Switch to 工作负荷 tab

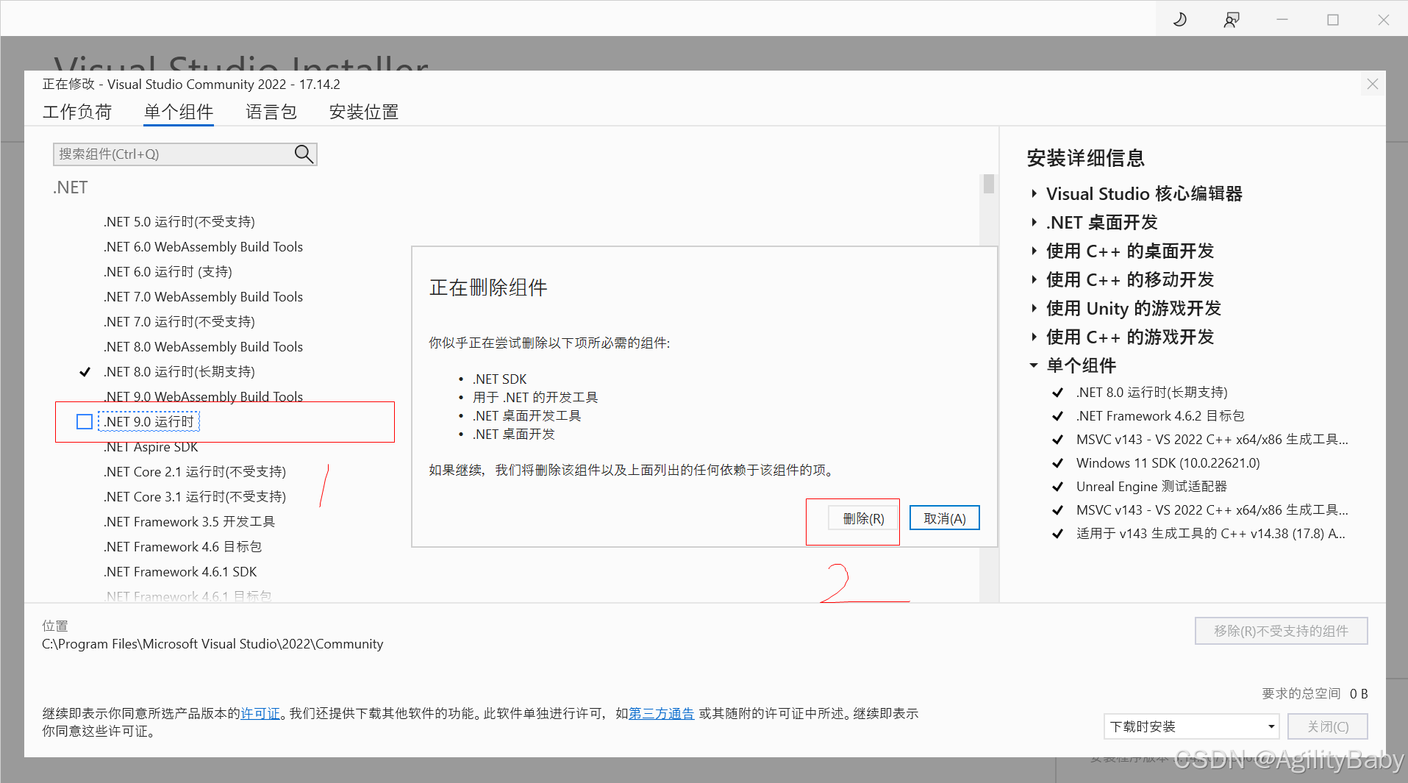coord(77,112)
